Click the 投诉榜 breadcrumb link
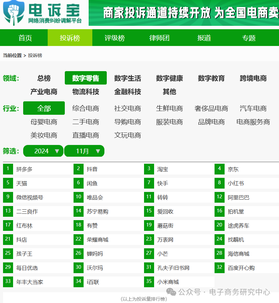 36,55
